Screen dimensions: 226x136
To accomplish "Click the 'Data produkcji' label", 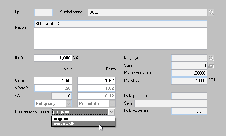I will coord(136,96).
